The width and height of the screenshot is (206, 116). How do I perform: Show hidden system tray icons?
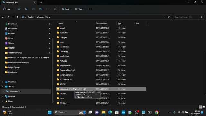(170, 112)
